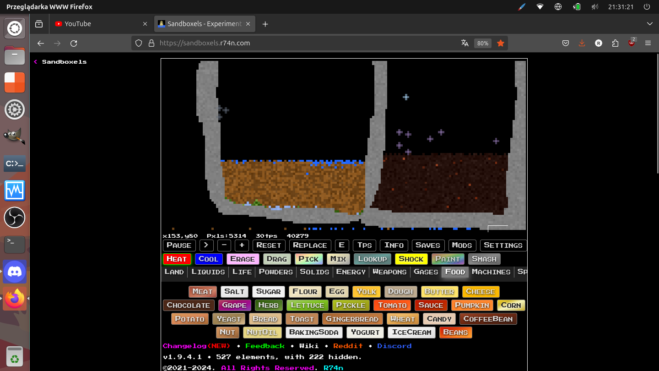Toggle the Heat tool

[x=177, y=259]
